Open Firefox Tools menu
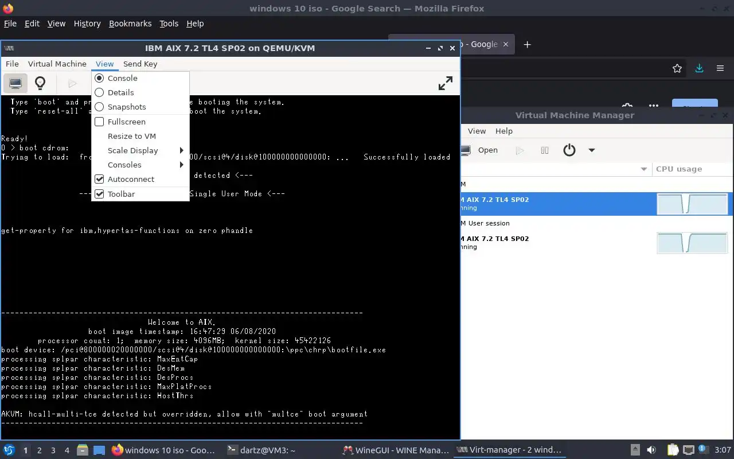The width and height of the screenshot is (734, 459). point(169,24)
